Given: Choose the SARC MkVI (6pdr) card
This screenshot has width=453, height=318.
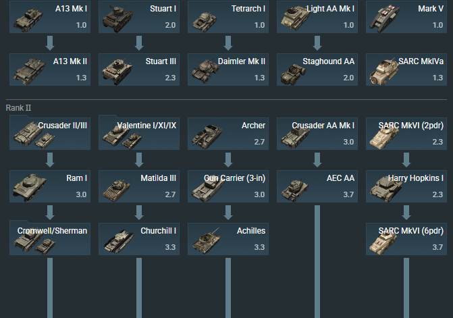Looking at the screenshot, I should (x=406, y=239).
